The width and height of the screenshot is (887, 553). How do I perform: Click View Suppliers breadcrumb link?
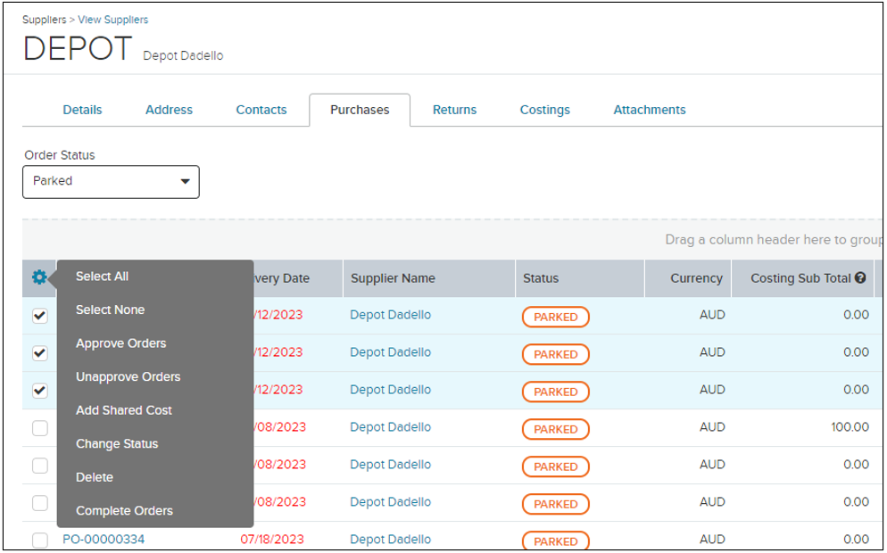[113, 20]
